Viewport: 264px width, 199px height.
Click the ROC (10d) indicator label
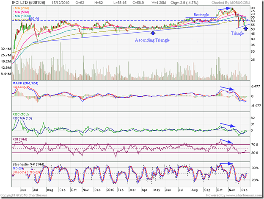[x=21, y=114]
